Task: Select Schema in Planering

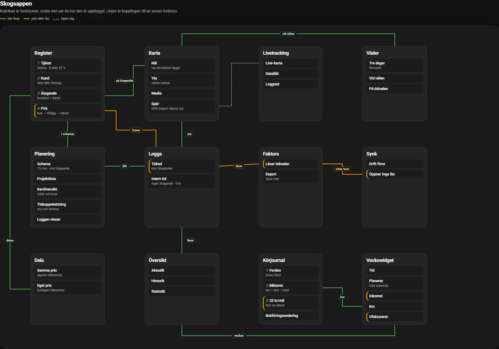Action: 68,166
